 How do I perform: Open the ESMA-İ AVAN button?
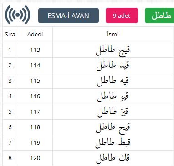(68, 15)
